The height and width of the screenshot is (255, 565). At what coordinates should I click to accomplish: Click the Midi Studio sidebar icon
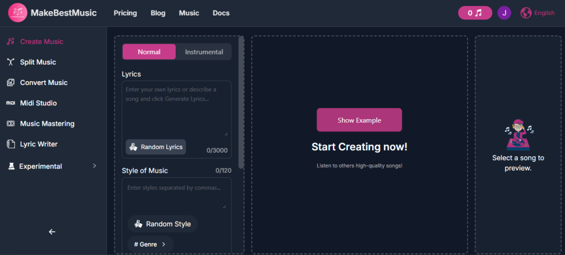coord(10,103)
